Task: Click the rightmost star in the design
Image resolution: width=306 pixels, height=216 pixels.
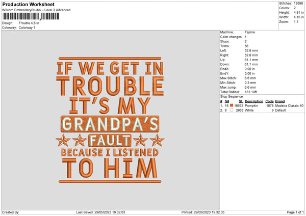Action: (159, 140)
